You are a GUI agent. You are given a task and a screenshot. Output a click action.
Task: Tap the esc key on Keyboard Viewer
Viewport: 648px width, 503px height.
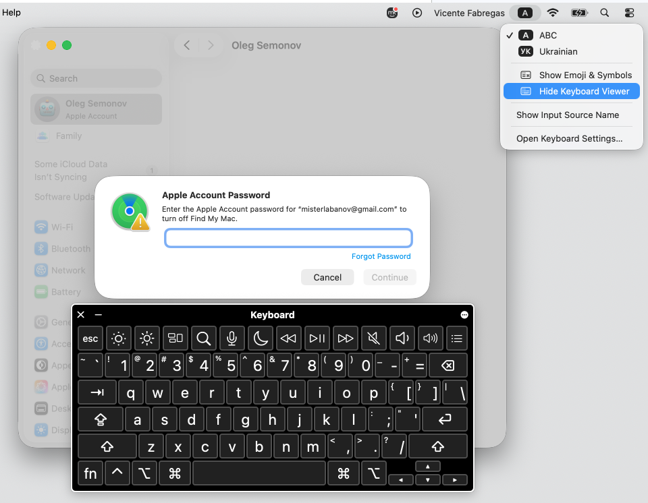click(90, 338)
